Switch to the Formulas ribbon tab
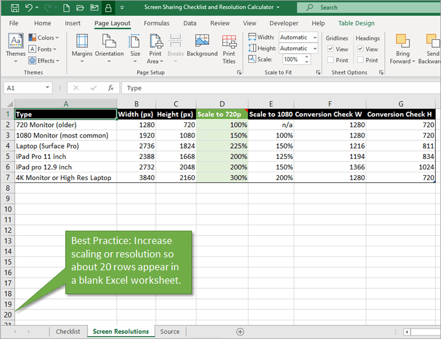Viewport: 441px width, 339px height. [156, 23]
